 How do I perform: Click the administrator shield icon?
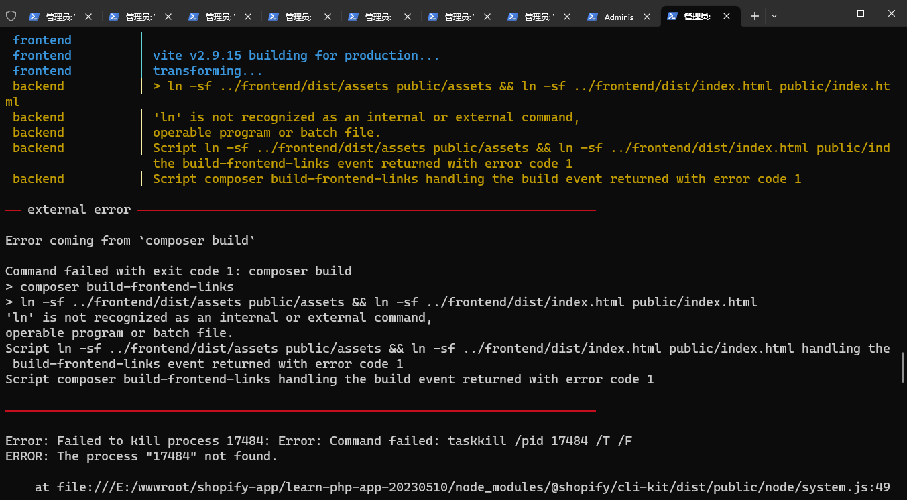coord(11,16)
